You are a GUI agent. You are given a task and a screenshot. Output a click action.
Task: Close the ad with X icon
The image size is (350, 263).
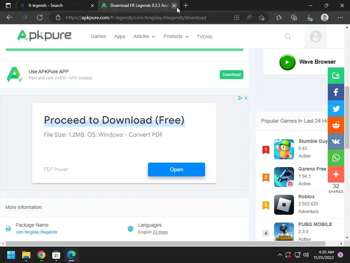(x=246, y=98)
